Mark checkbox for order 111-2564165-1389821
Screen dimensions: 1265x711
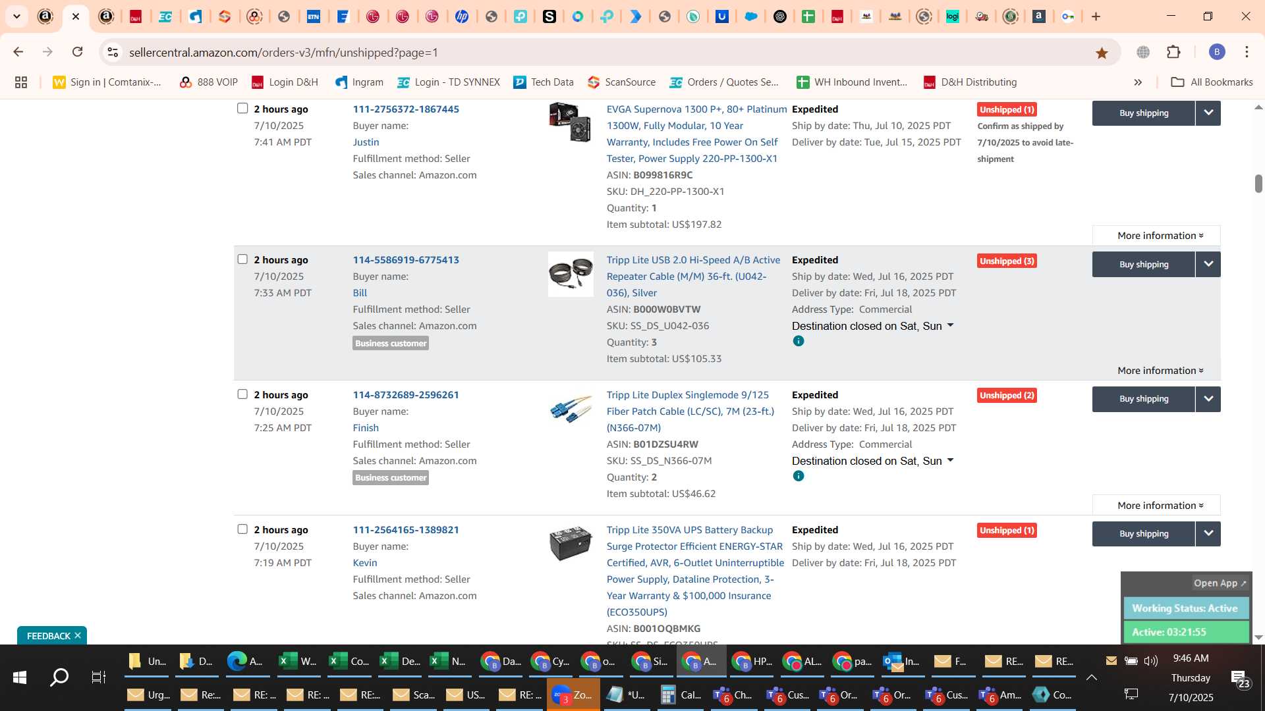click(x=242, y=529)
